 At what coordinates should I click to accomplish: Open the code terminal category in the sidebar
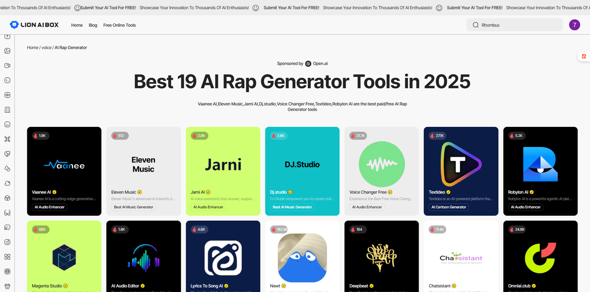coord(7,80)
